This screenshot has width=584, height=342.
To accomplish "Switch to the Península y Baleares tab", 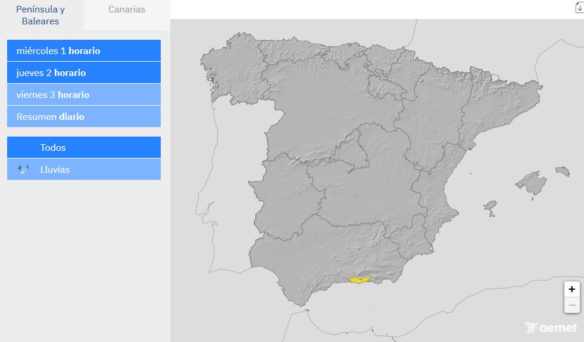I will 40,15.
